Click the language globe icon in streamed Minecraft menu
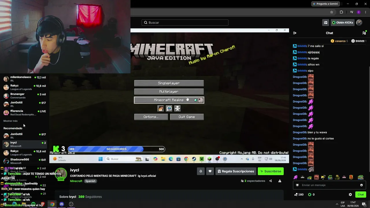 click(x=169, y=108)
